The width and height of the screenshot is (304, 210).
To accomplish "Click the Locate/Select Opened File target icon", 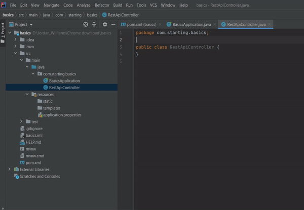I will [86, 24].
